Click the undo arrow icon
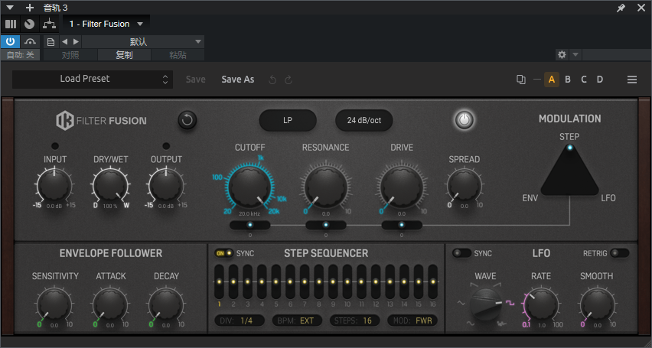 [272, 80]
